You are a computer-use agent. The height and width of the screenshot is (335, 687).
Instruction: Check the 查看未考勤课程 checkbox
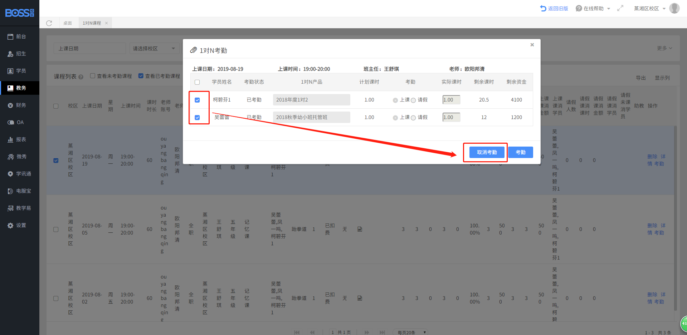pos(93,76)
